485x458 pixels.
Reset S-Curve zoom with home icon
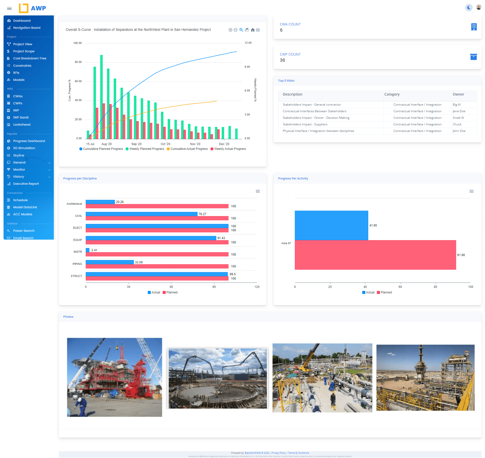click(x=253, y=30)
